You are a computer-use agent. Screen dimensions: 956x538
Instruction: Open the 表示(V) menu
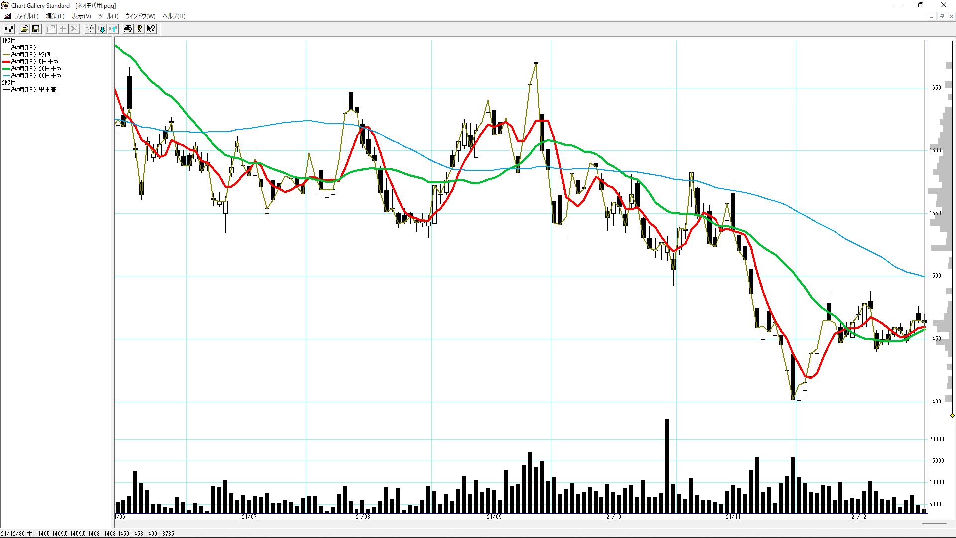[81, 16]
